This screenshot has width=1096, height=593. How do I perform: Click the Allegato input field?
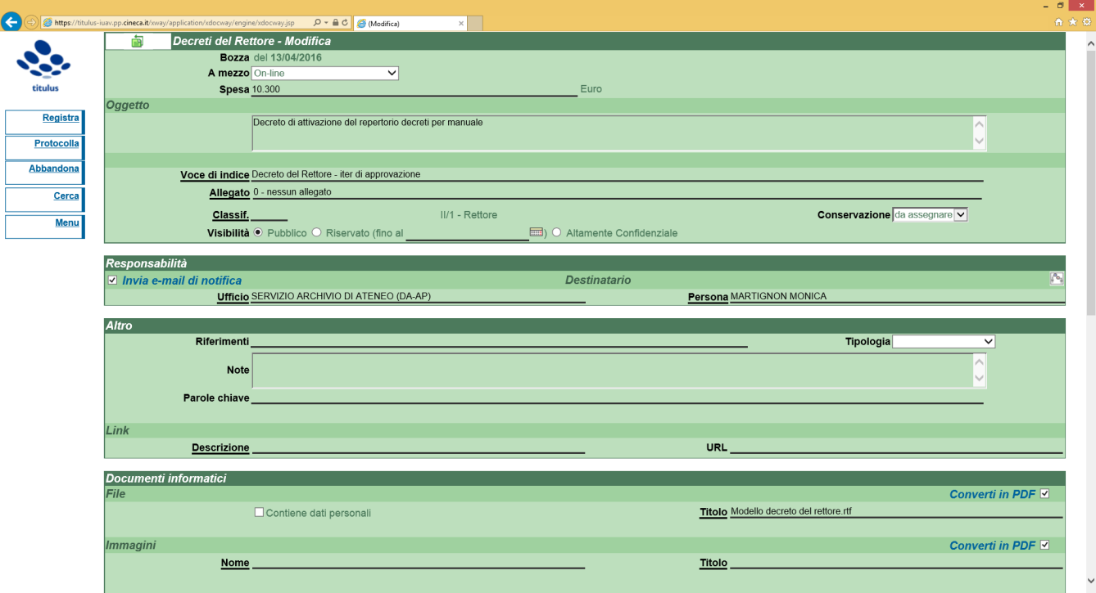pos(617,192)
